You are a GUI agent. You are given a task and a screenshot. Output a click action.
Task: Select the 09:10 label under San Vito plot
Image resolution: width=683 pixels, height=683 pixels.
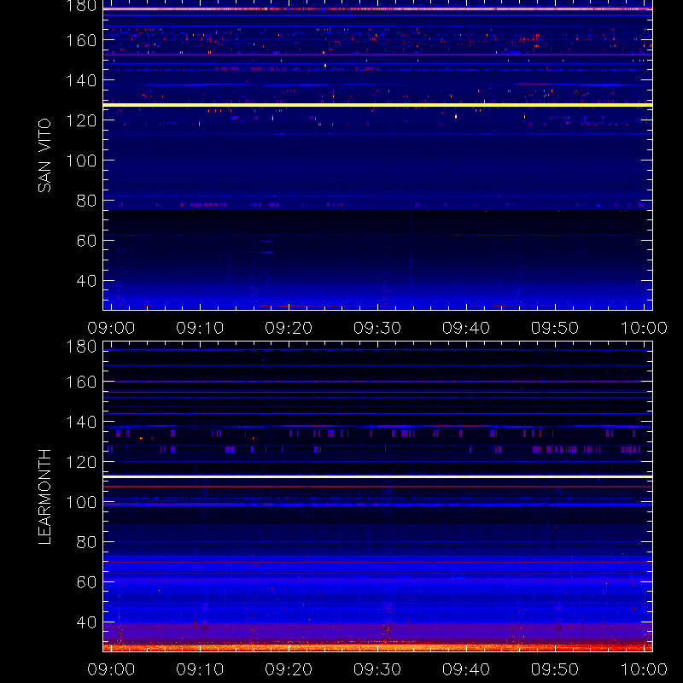point(200,328)
